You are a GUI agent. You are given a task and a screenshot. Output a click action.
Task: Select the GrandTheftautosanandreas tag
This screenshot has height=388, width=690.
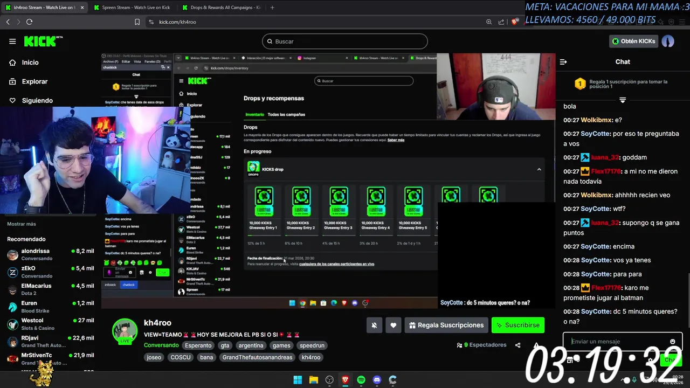point(257,357)
